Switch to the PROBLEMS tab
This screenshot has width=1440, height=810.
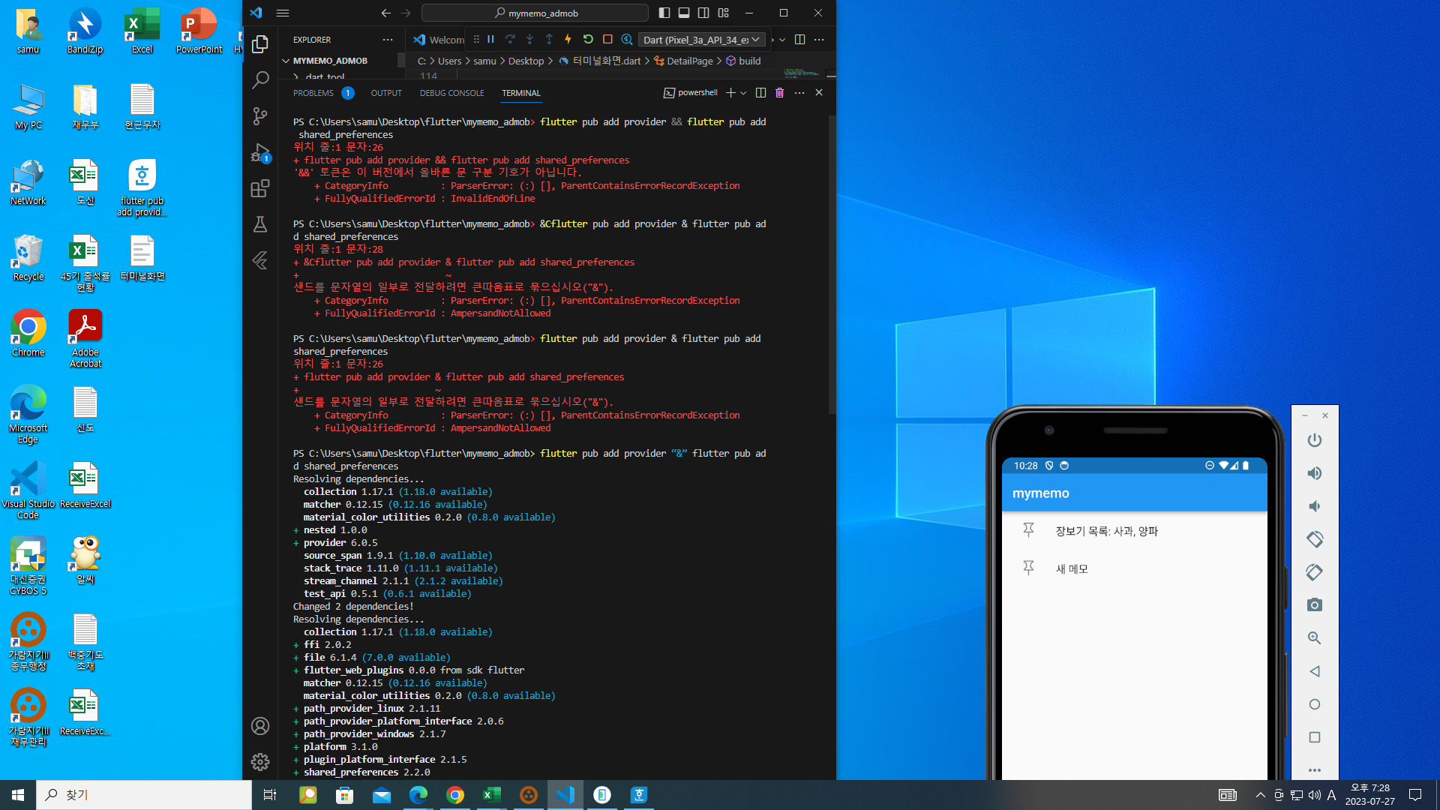coord(313,93)
